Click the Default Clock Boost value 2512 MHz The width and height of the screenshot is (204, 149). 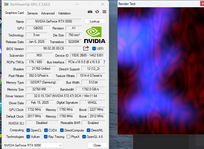pyautogui.click(x=96, y=116)
